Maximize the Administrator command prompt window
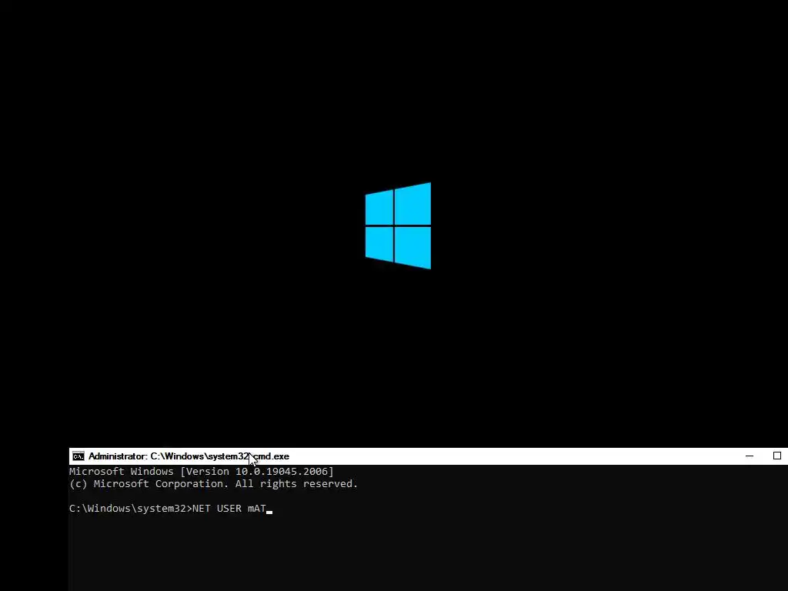Screen dimensions: 788x591 [777, 456]
